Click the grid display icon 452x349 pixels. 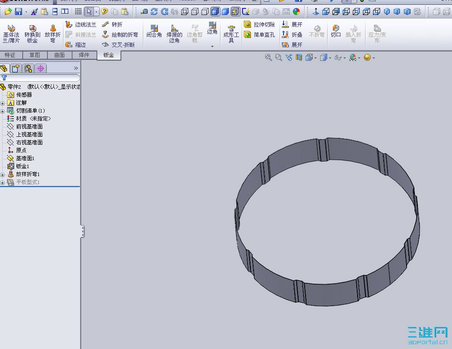pos(78,11)
